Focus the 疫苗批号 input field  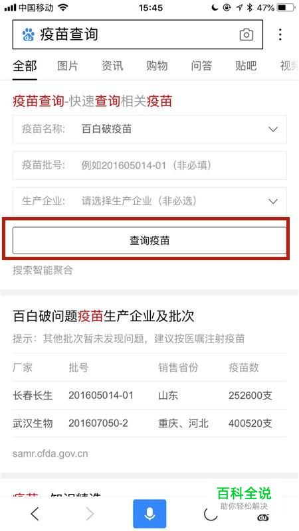(149, 165)
